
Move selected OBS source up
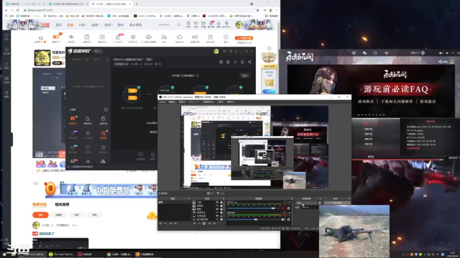[x=209, y=224]
